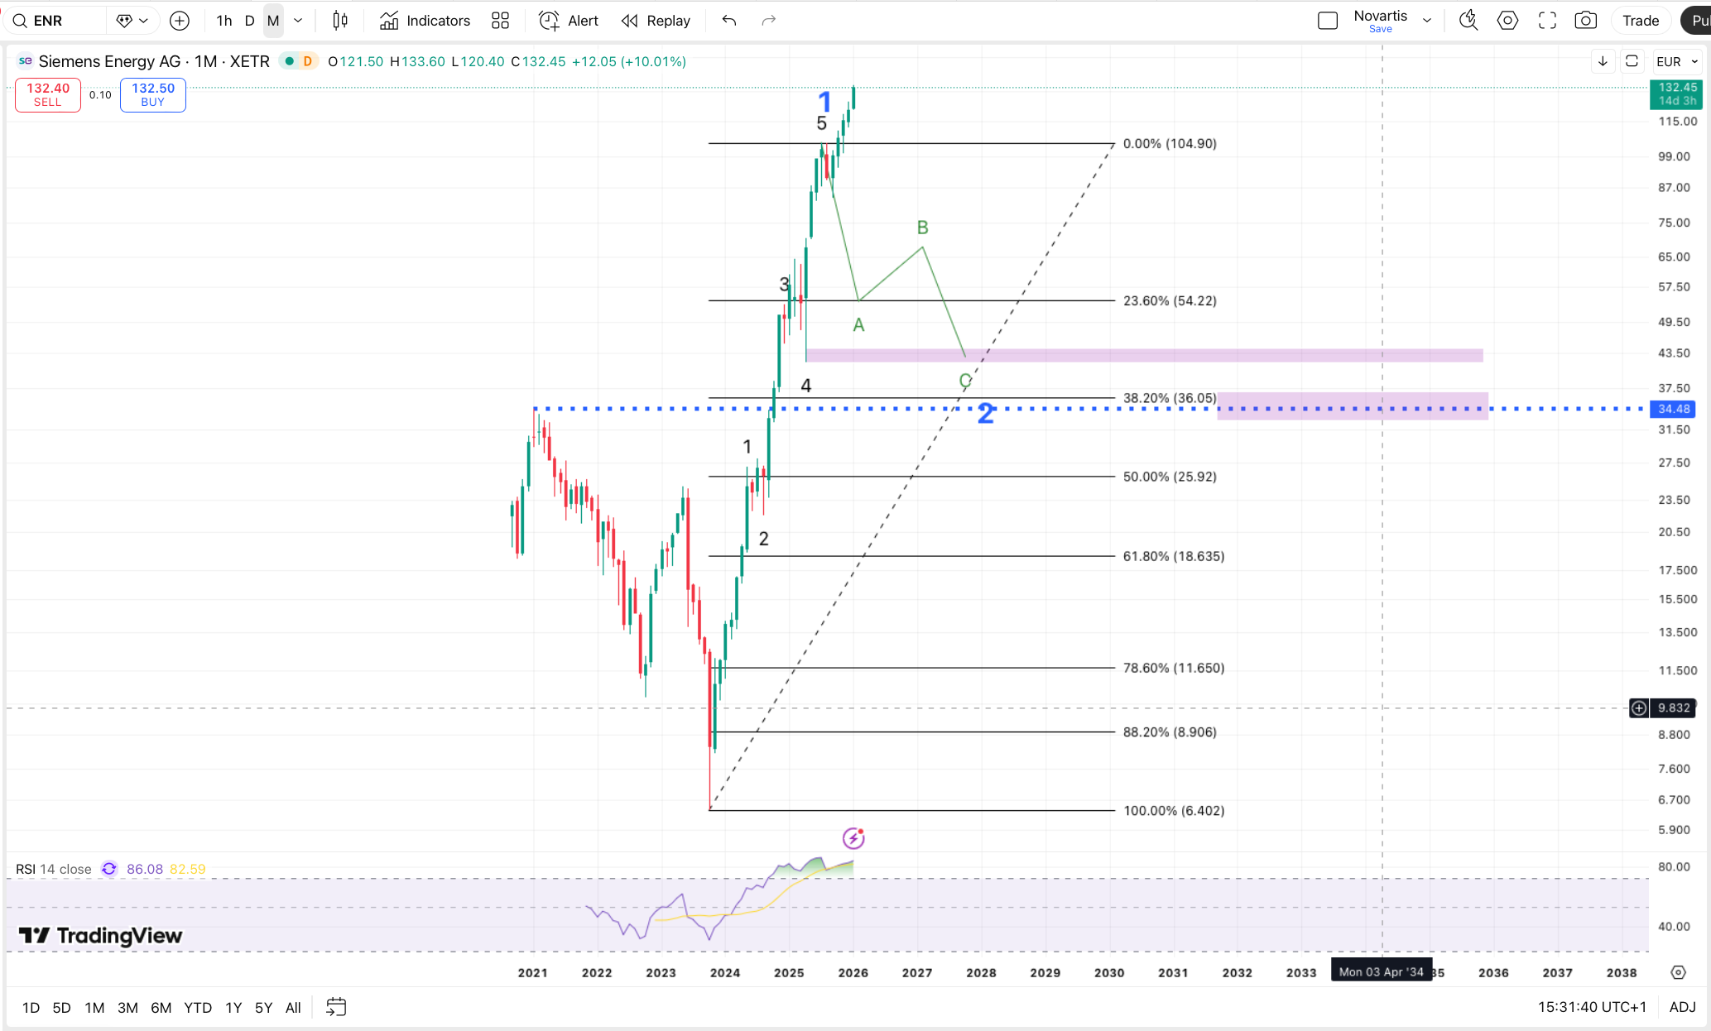
Task: Open the layout templates grid icon
Action: pyautogui.click(x=500, y=21)
